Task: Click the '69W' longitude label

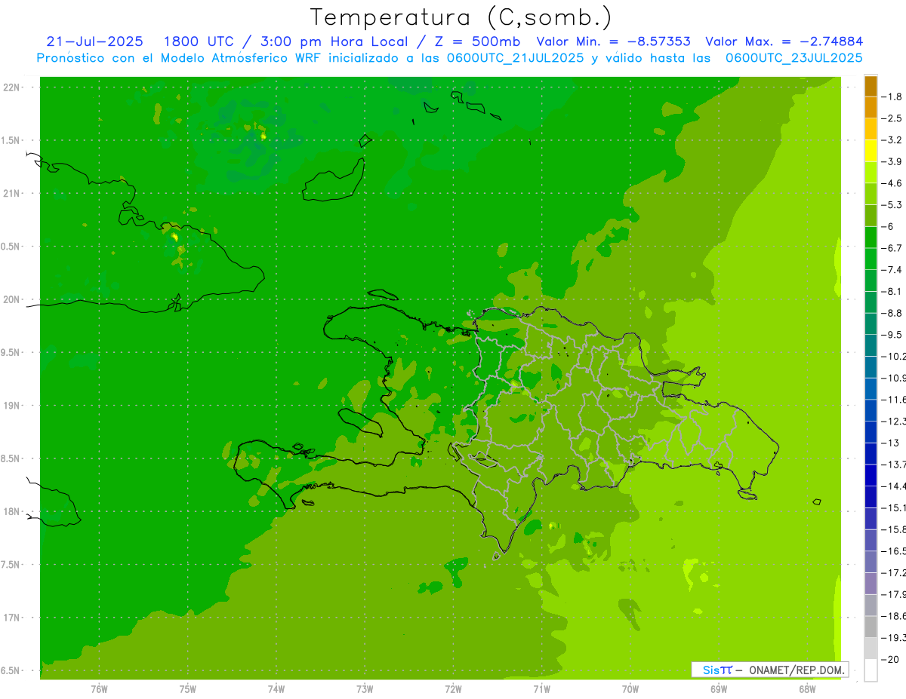Action: pyautogui.click(x=719, y=689)
